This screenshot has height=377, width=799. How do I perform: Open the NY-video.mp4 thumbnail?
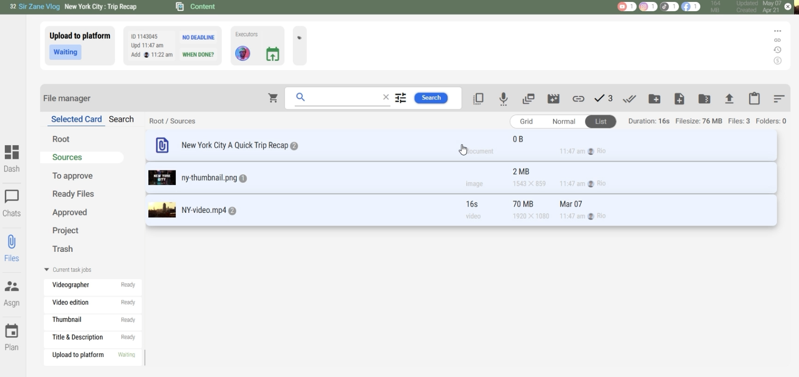(162, 210)
